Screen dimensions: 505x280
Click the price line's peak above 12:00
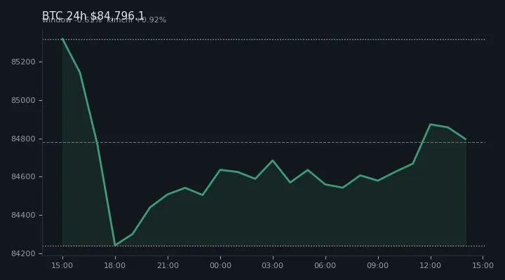point(431,124)
